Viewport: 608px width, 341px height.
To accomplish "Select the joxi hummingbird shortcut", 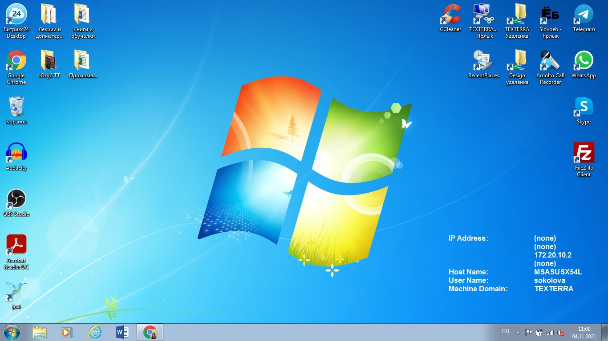I will click(x=16, y=295).
